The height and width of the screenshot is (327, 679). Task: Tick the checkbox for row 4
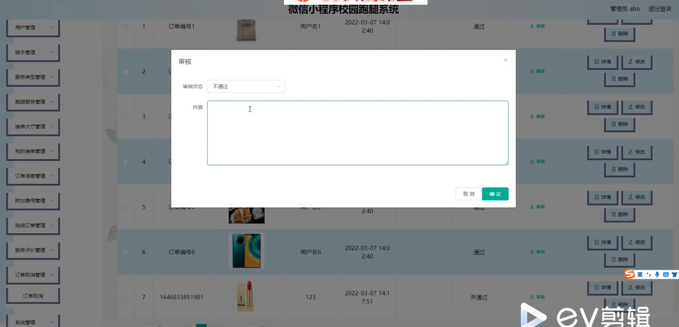[125, 161]
